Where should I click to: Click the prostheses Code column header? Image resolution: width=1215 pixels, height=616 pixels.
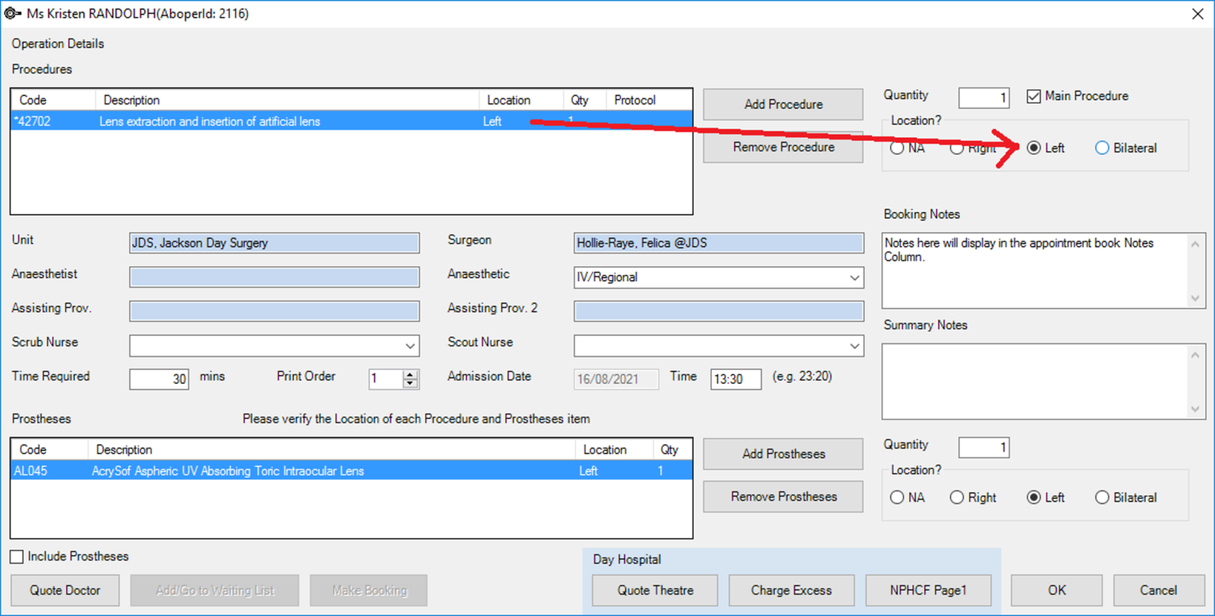[50, 450]
